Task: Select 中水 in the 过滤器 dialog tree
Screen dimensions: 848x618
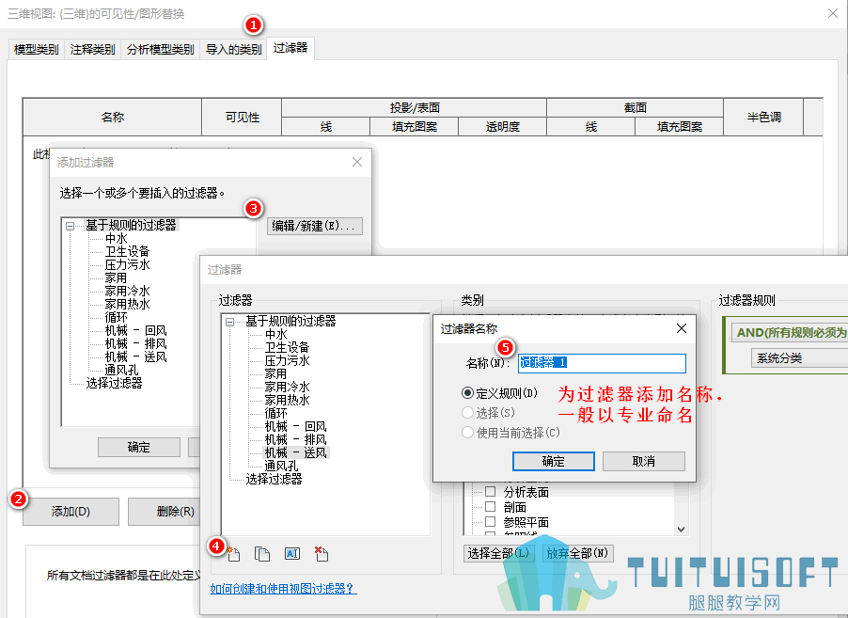Action: 275,335
